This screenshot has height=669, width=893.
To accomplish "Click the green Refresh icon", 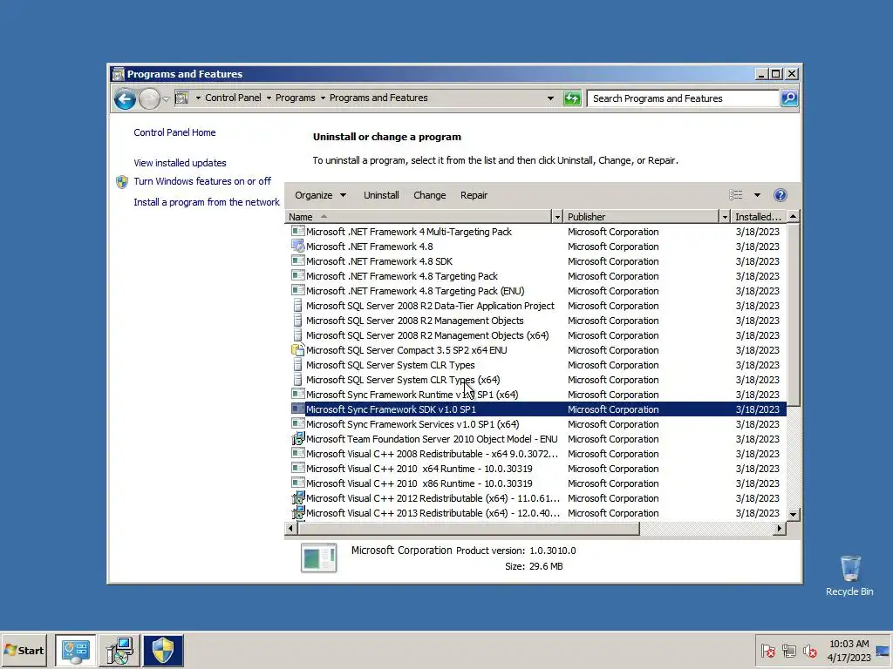I will click(572, 98).
